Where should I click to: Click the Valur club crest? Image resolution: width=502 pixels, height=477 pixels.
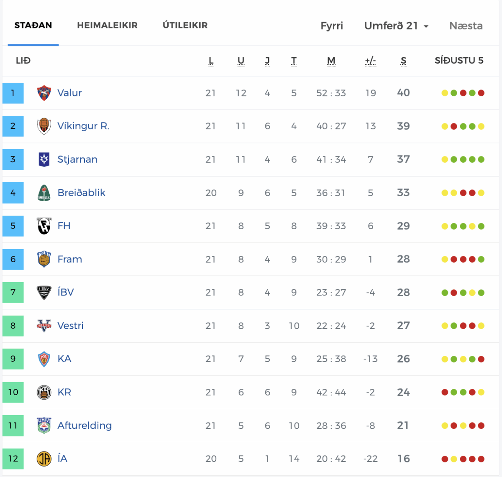44,93
